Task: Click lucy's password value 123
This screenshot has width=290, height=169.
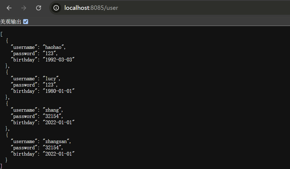Action: [x=49, y=85]
